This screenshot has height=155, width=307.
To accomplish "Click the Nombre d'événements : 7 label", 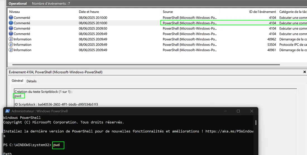I will (51, 4).
